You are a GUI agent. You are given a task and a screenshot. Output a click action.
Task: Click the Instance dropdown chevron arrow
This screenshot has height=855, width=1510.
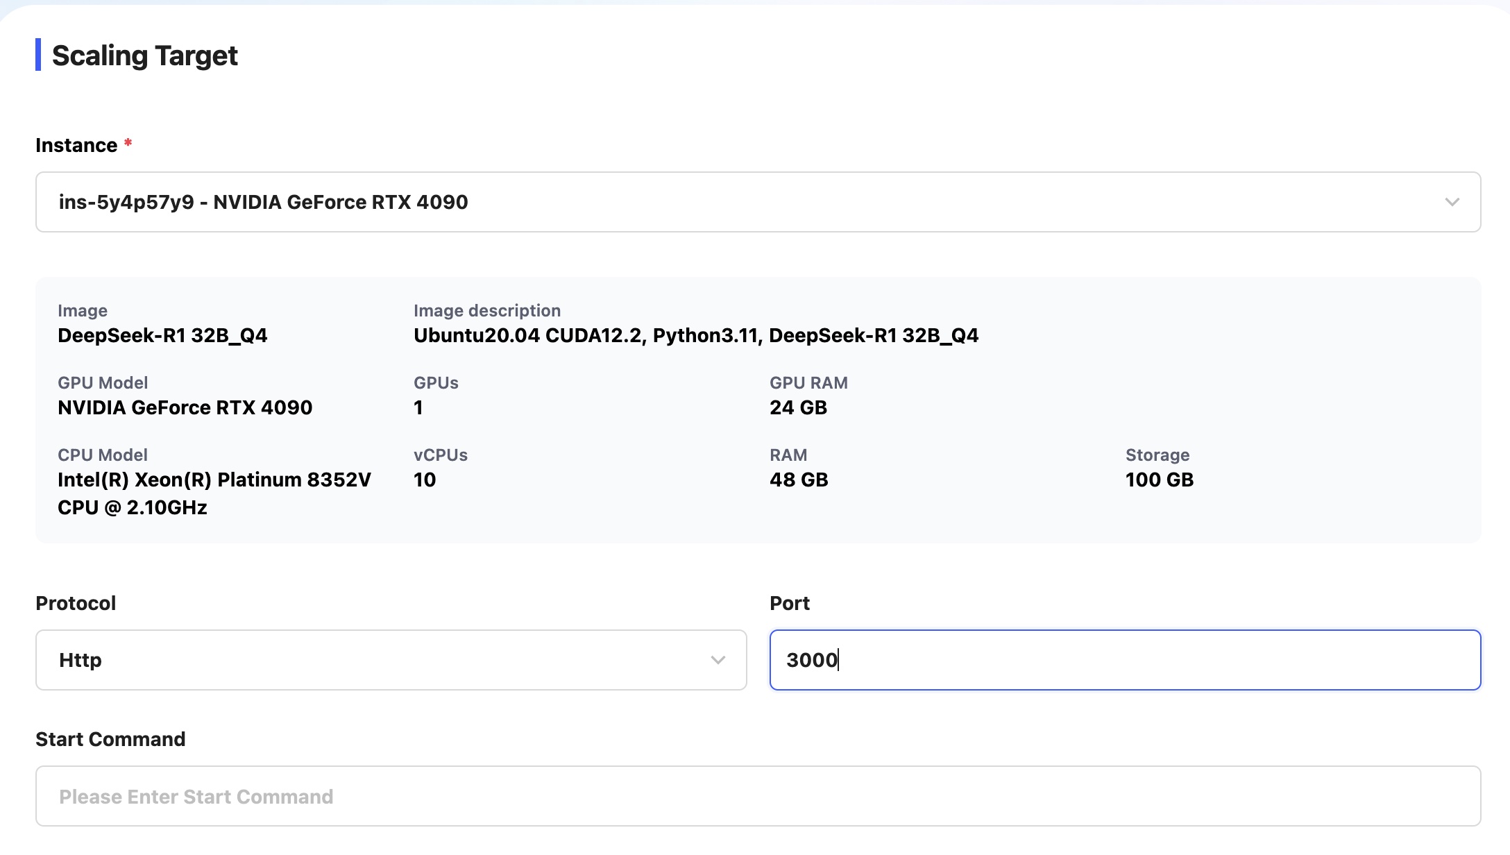click(x=1452, y=202)
